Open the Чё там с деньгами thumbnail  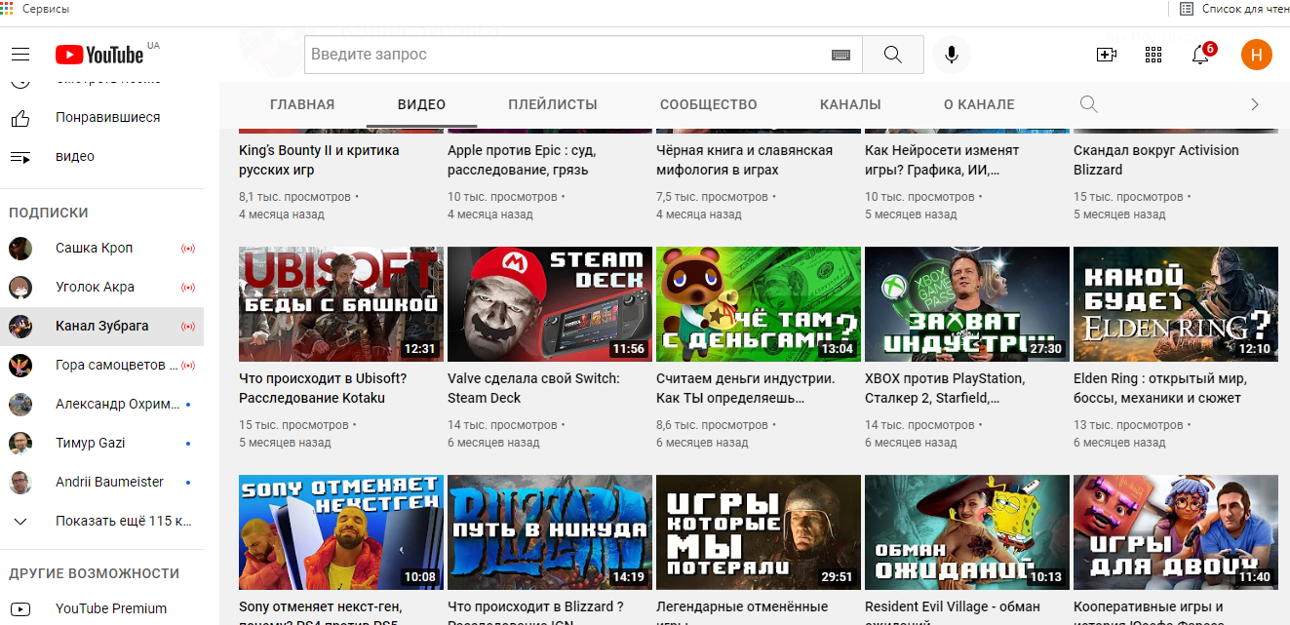click(x=759, y=304)
